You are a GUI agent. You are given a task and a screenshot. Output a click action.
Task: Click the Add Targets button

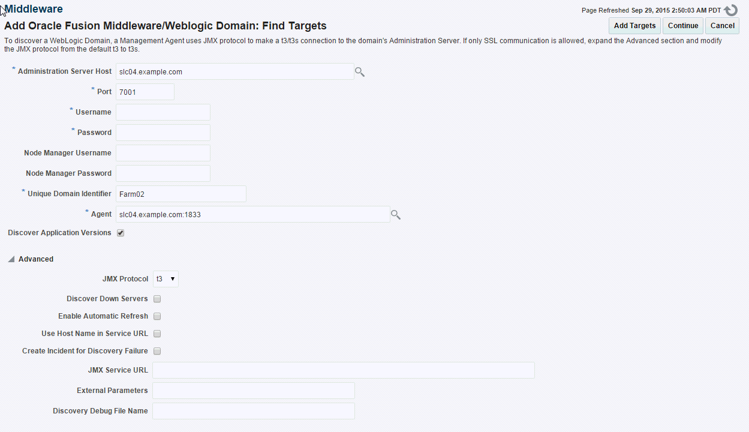(634, 26)
